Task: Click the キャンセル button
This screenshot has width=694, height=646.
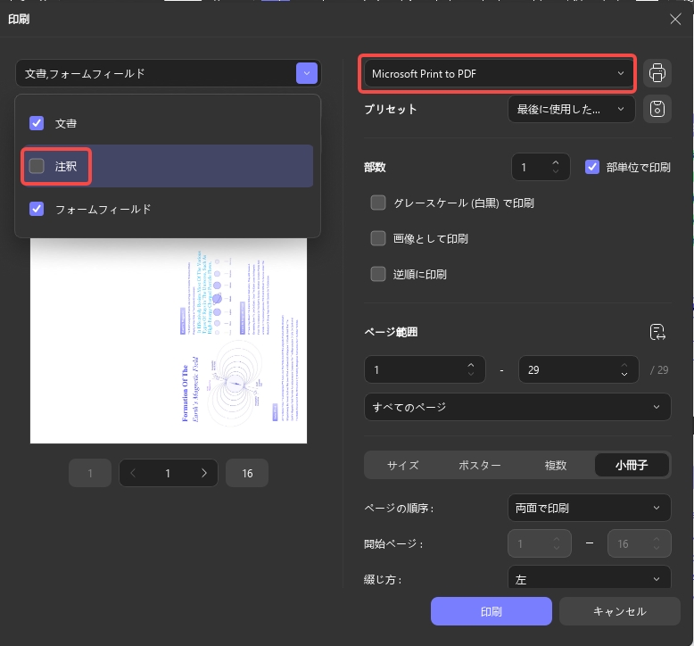Action: tap(620, 611)
